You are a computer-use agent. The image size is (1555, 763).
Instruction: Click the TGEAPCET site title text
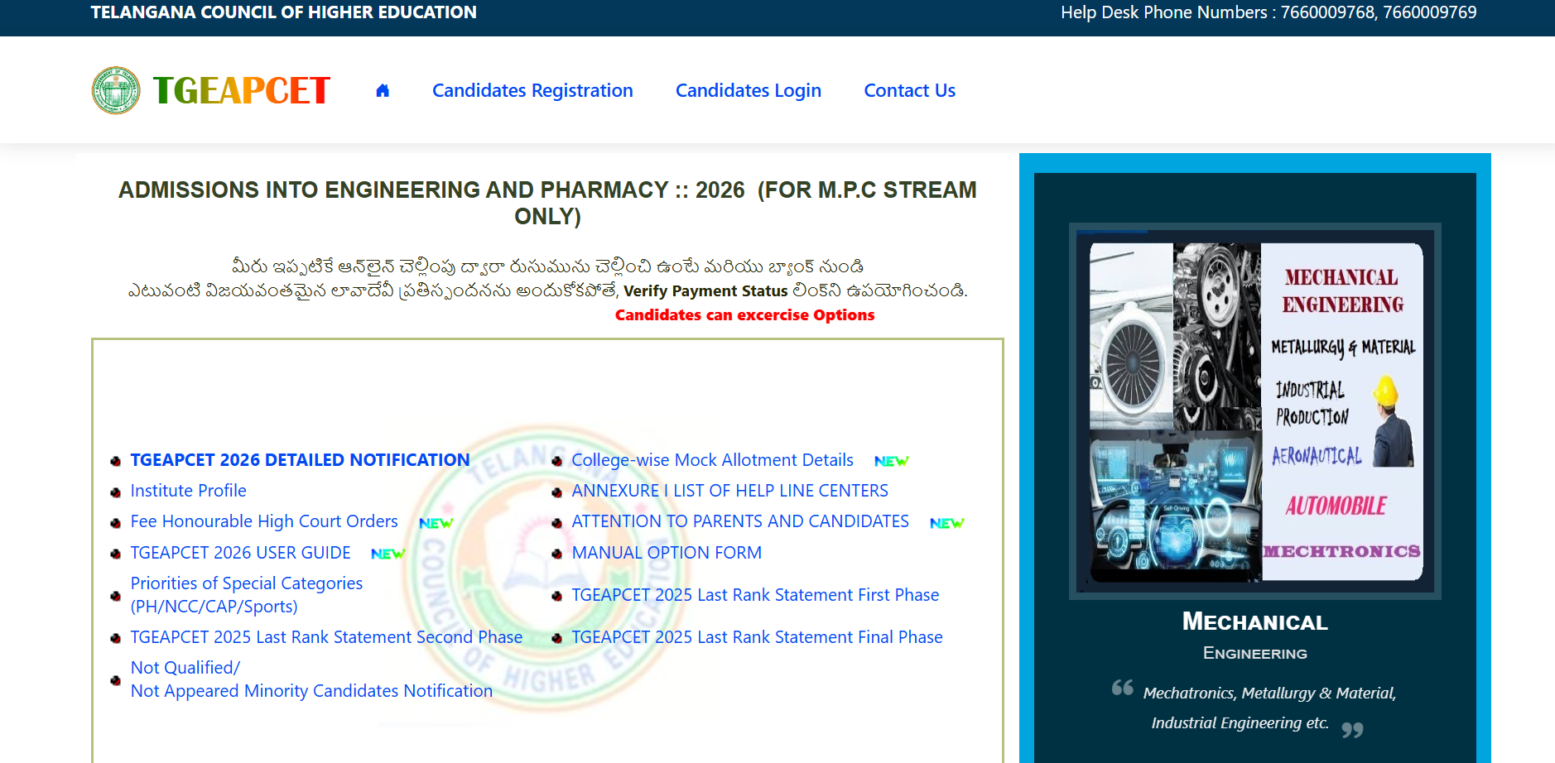point(242,90)
